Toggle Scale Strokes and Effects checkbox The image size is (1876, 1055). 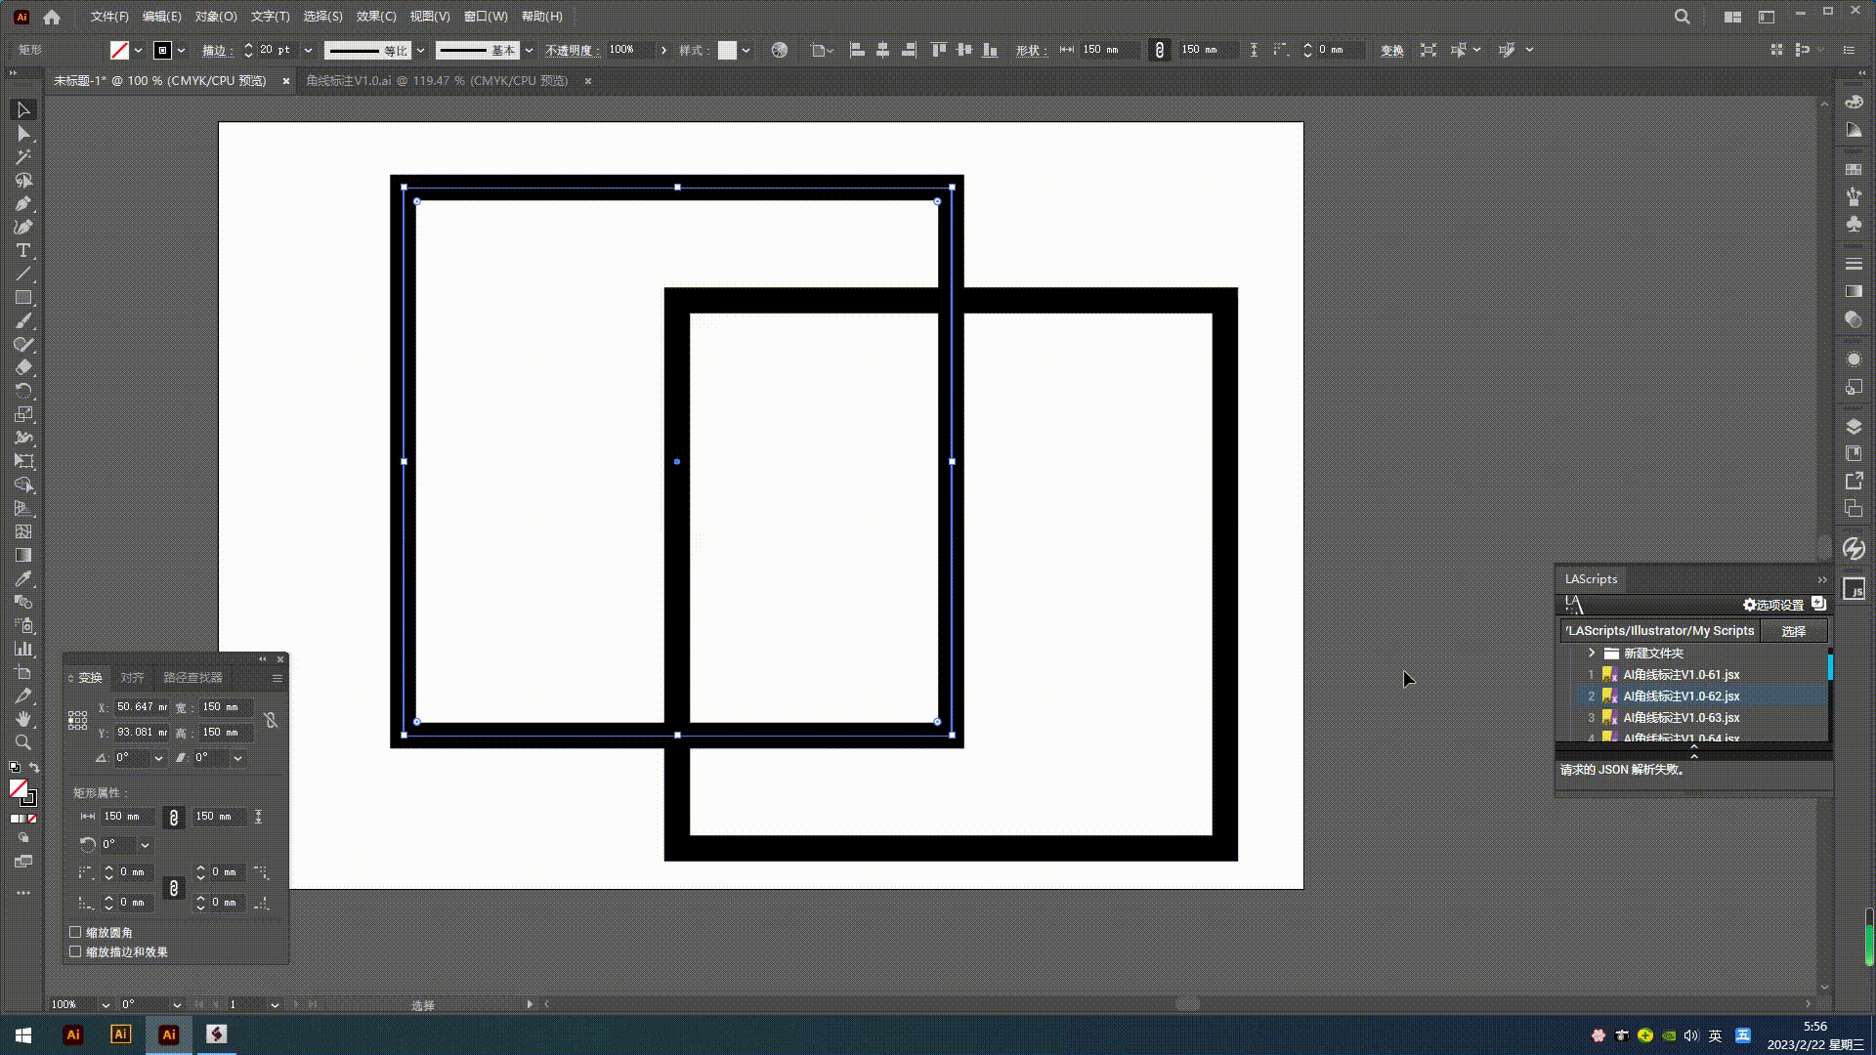coord(75,951)
